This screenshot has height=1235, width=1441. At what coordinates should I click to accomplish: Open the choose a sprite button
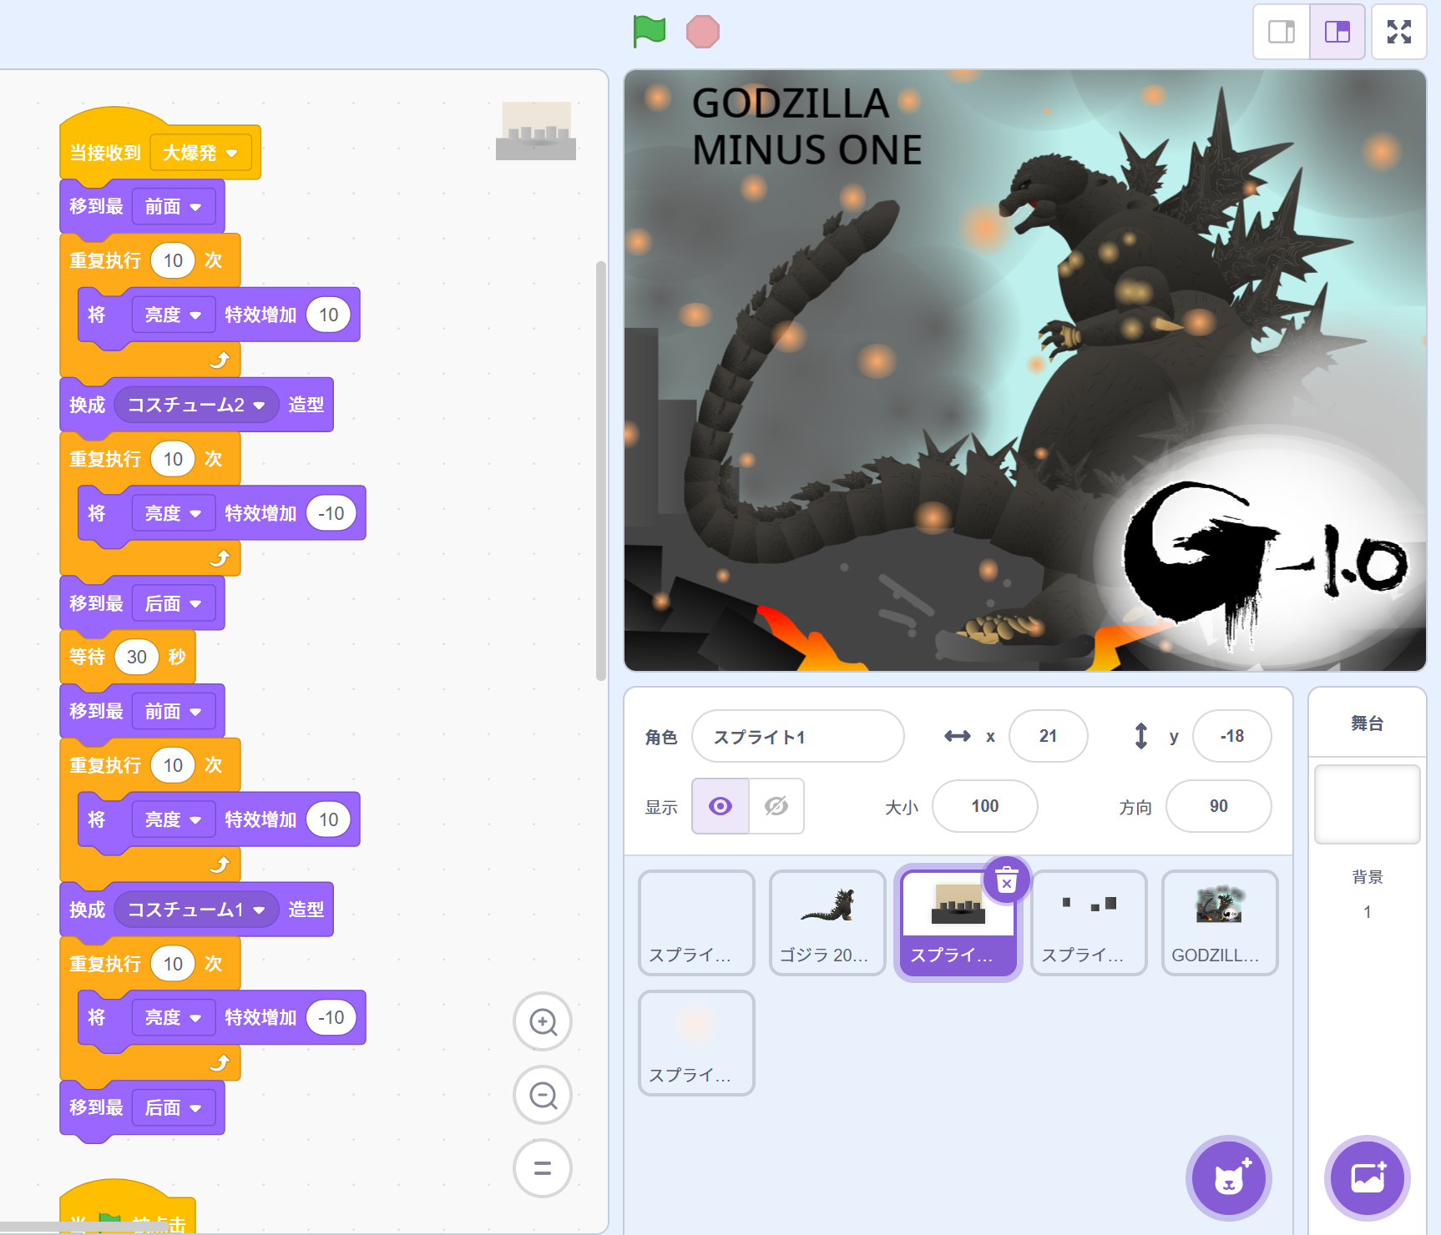pos(1228,1178)
